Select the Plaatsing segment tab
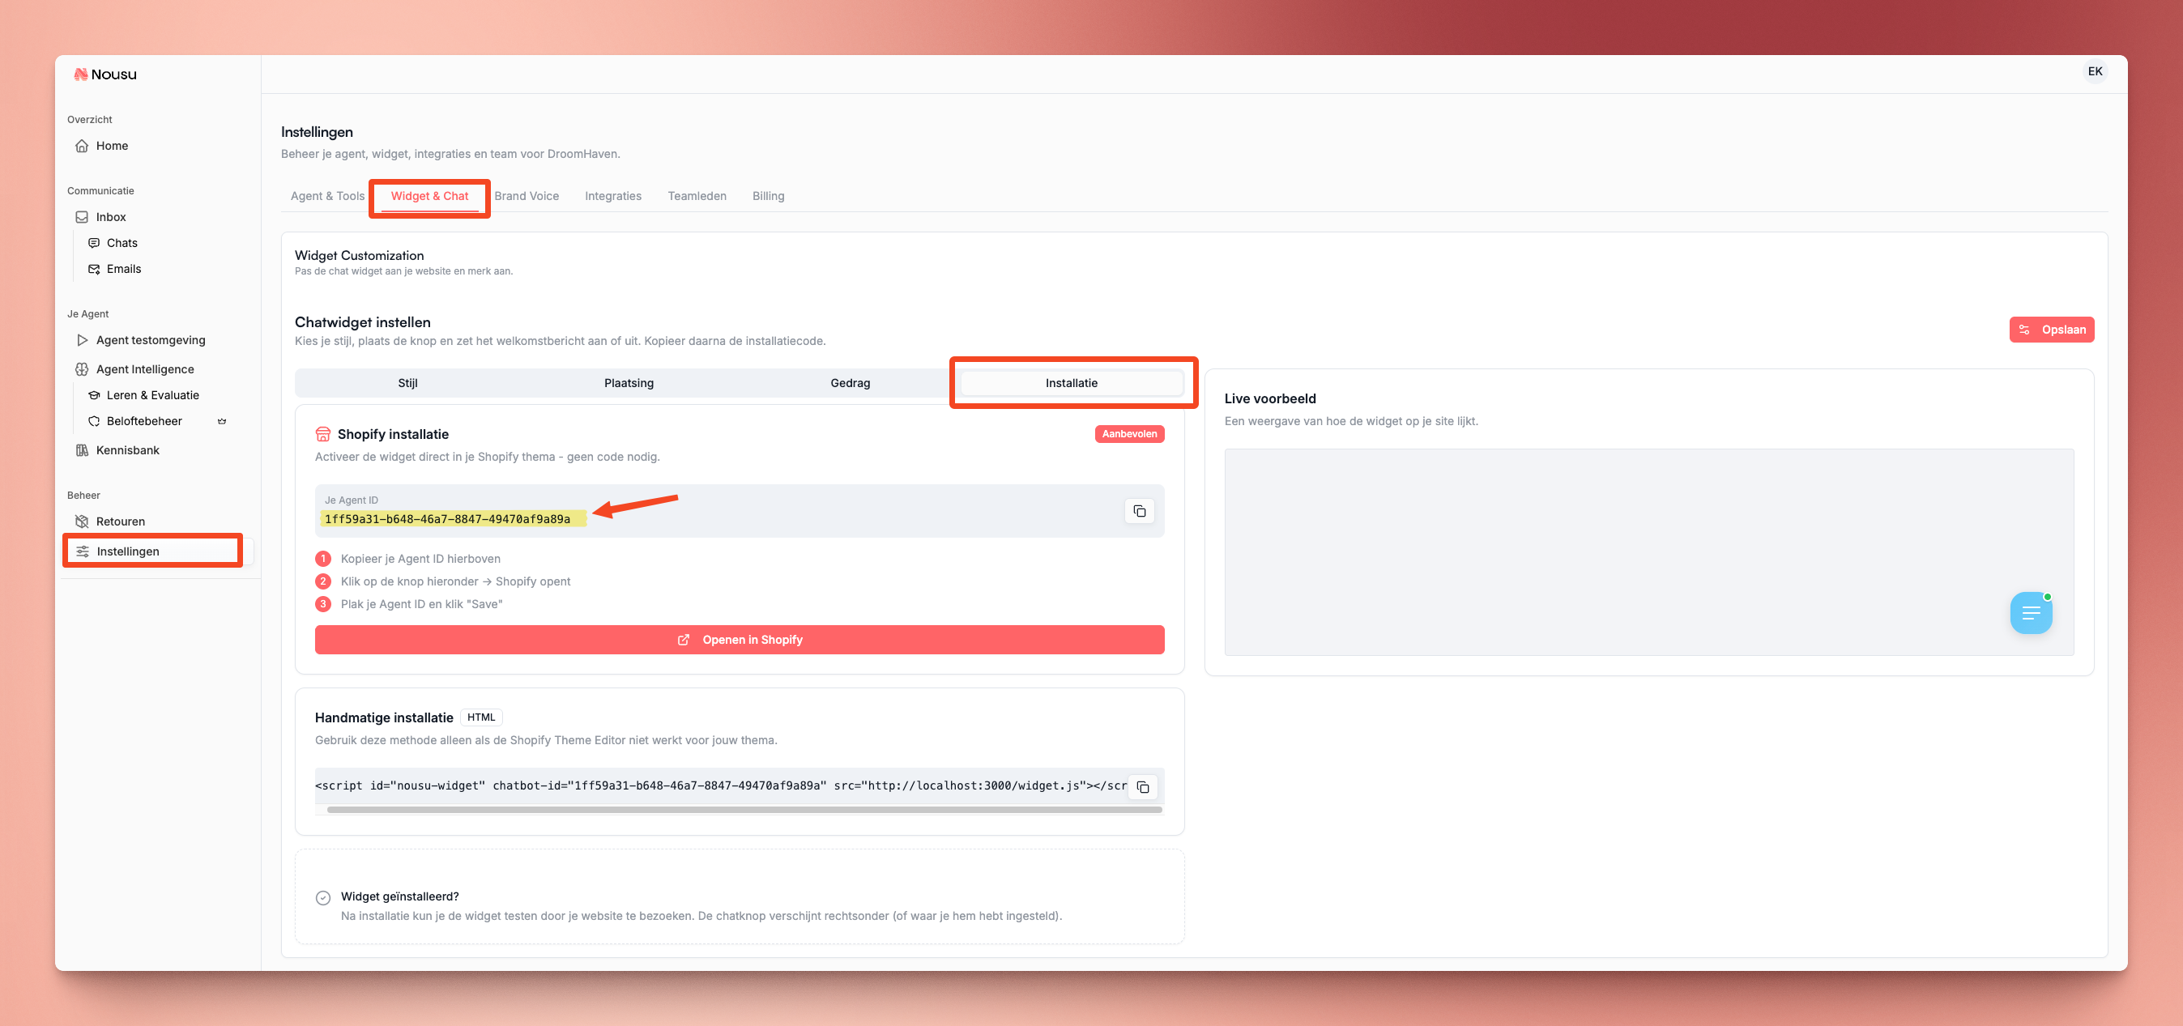The width and height of the screenshot is (2183, 1026). click(x=628, y=383)
